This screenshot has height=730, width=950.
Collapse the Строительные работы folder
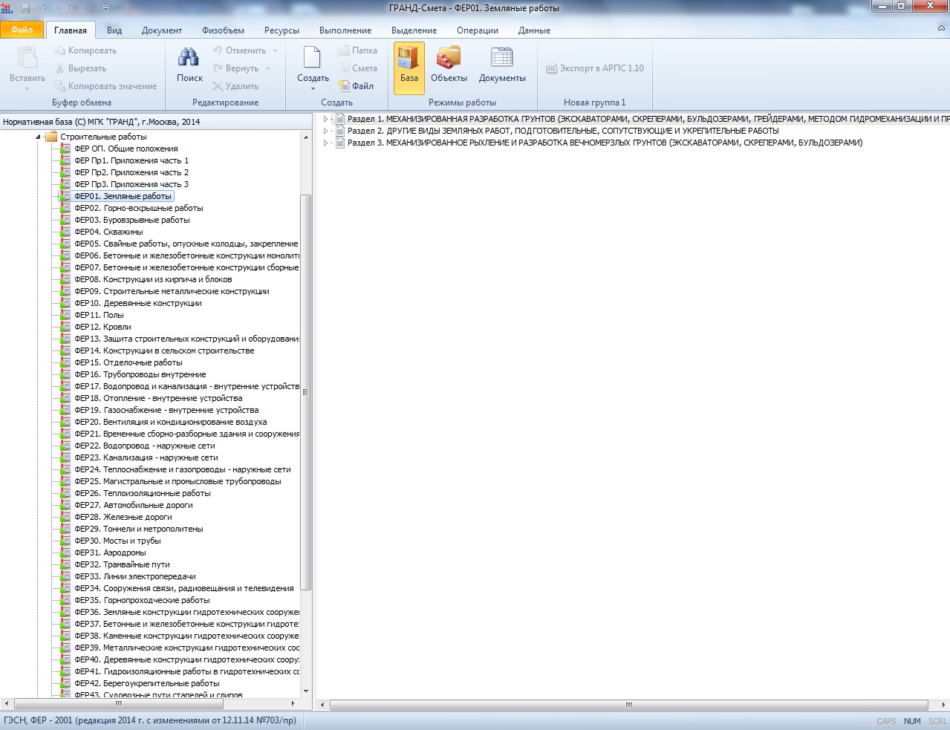pos(38,137)
